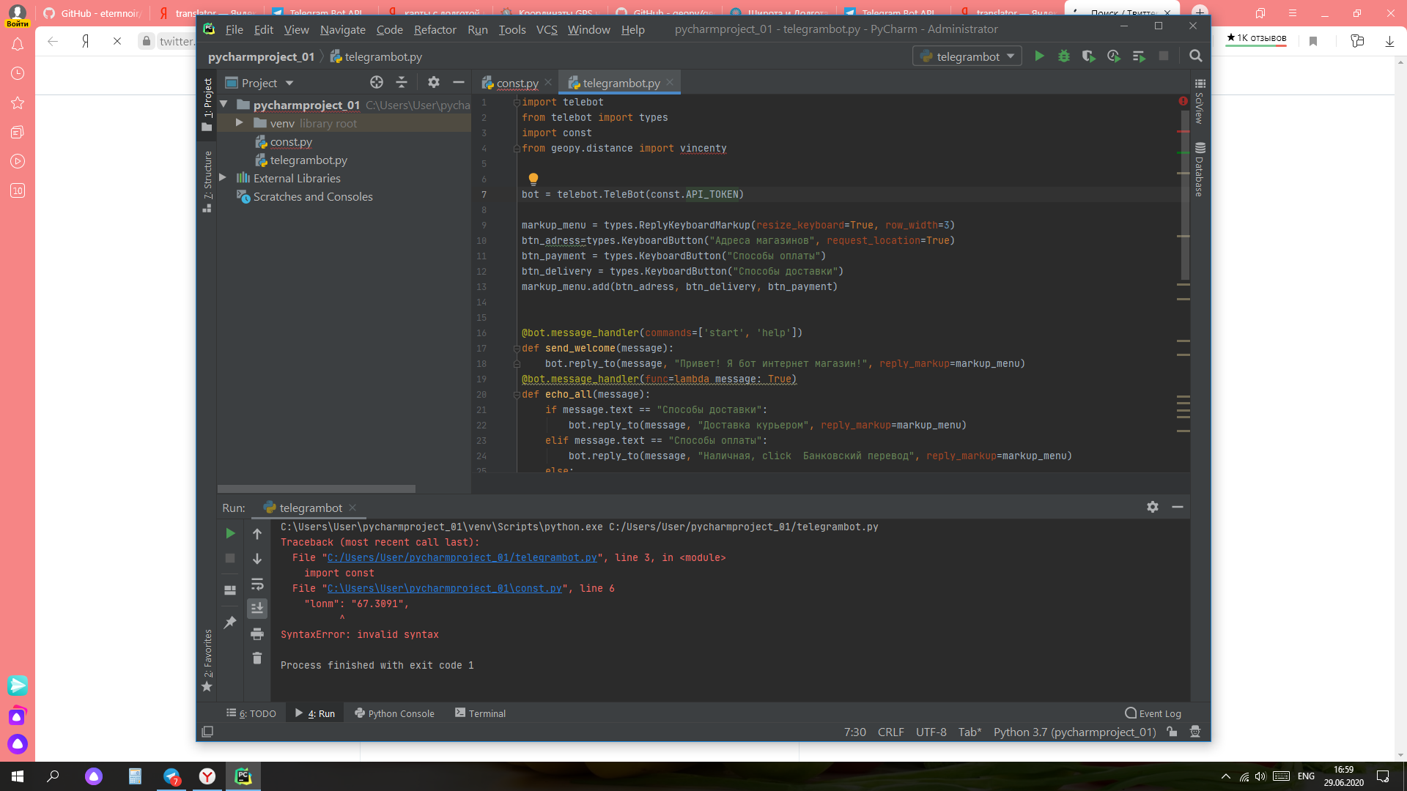Open the Windows Start menu
This screenshot has height=791, width=1407.
pyautogui.click(x=18, y=776)
